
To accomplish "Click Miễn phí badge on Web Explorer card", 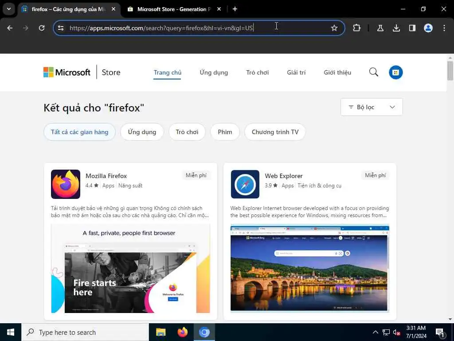I will tap(375, 175).
